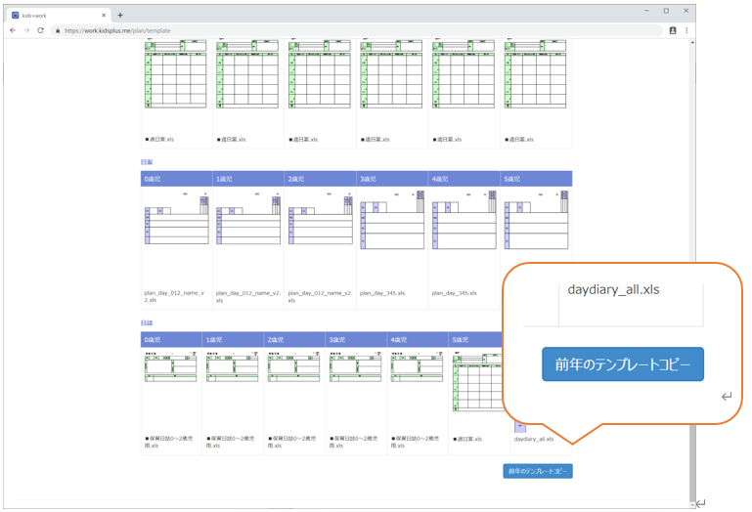Click 保育日誌0〜2歳児用.xls in 日誌 1歳児 column
752x512 pixels.
(x=230, y=442)
